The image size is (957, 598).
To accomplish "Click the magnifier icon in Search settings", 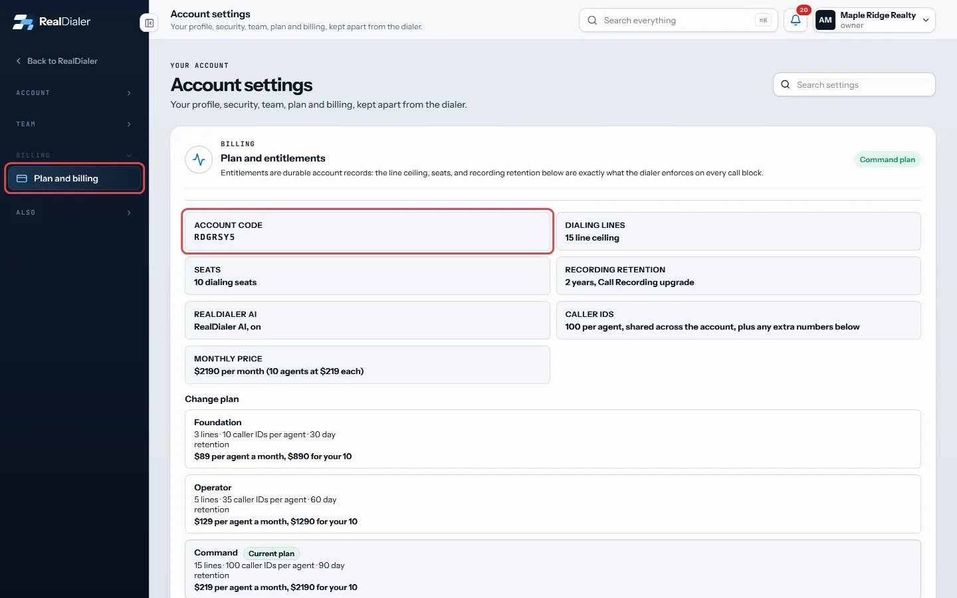I will click(786, 84).
